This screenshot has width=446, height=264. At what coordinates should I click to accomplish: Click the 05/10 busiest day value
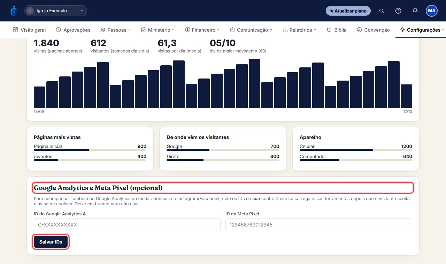click(x=223, y=43)
